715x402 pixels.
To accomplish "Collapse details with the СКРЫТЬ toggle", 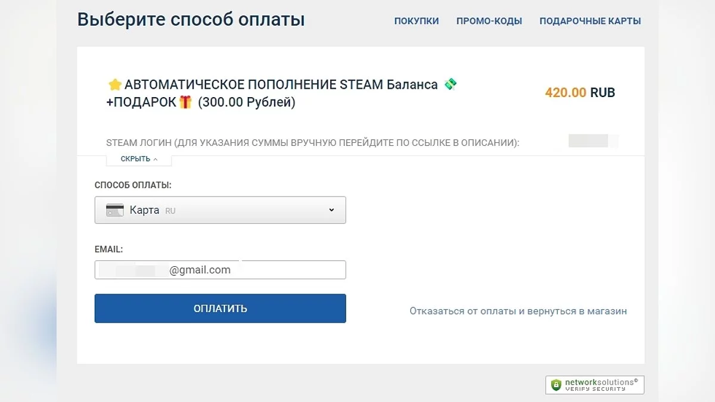I will tap(139, 159).
